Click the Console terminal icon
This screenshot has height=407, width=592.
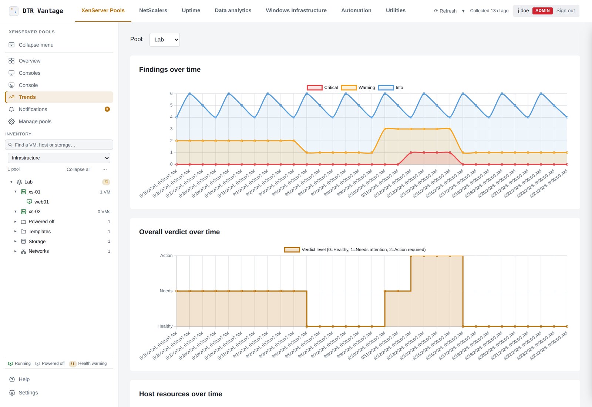[11, 85]
